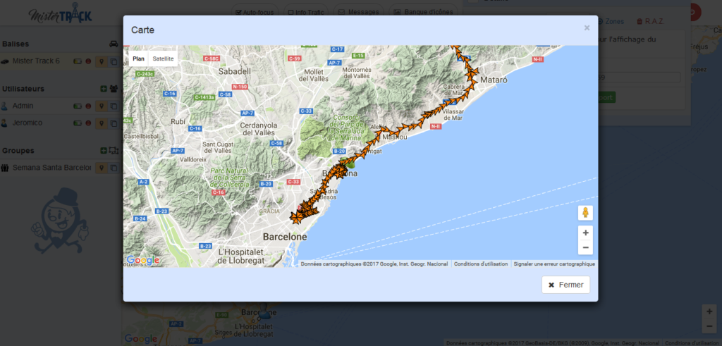Click the Carte dialog title
The image size is (722, 346).
coord(142,30)
